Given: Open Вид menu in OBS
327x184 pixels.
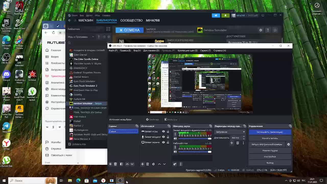Looking at the screenshot, I should [x=137, y=51].
